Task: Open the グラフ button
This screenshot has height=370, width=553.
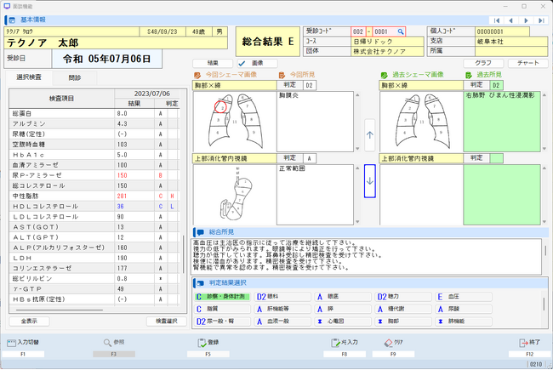Action: [x=483, y=63]
